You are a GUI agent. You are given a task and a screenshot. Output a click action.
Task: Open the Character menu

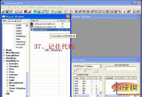(x=42, y=7)
